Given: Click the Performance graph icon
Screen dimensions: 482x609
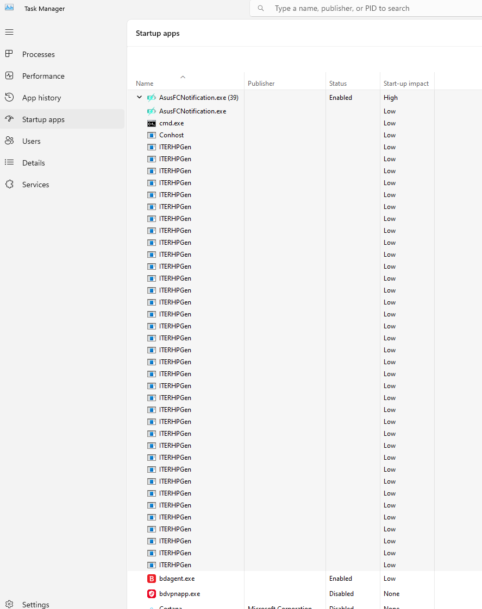Looking at the screenshot, I should 9,76.
